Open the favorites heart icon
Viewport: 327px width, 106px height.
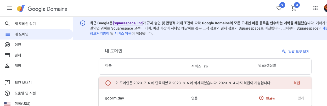[279, 8]
